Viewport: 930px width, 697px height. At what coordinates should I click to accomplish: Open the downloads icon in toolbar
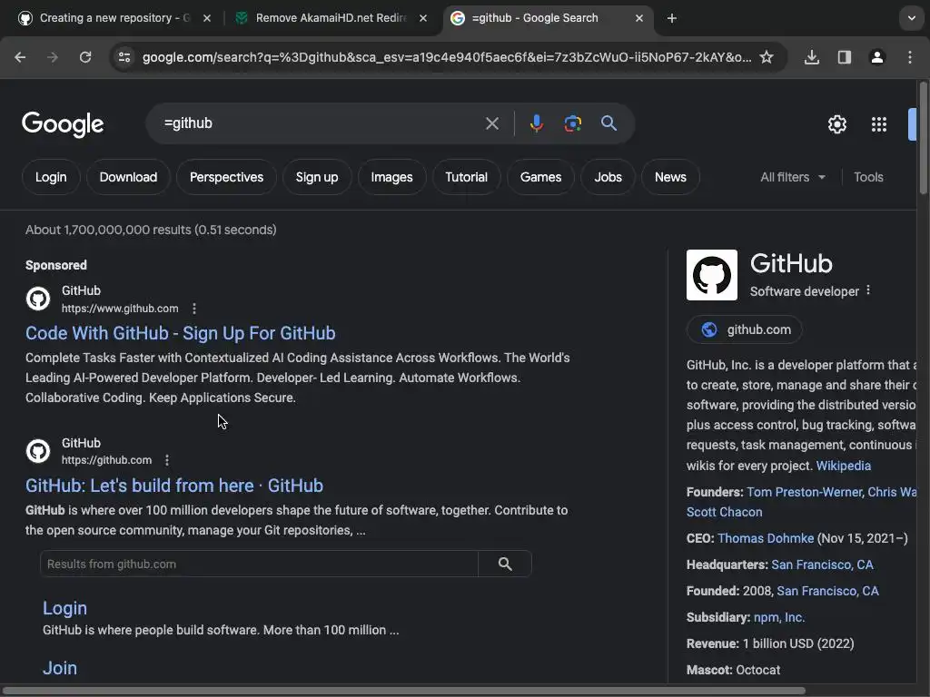pyautogui.click(x=811, y=57)
